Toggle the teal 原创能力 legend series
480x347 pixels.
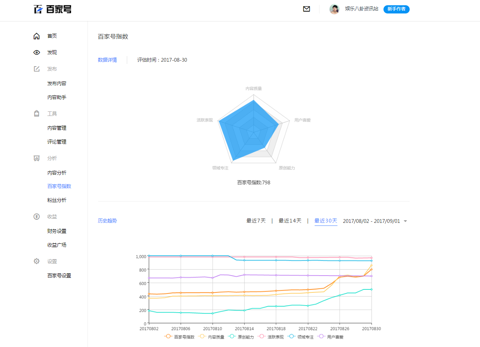(241, 337)
